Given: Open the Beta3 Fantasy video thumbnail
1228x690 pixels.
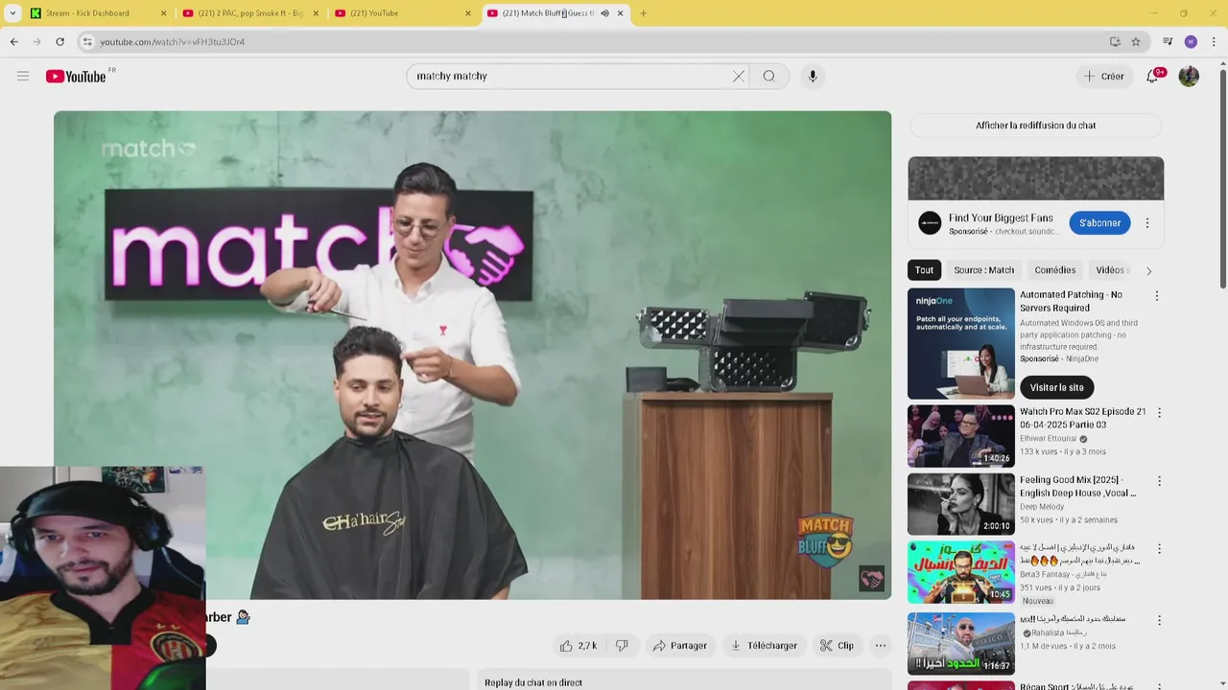Looking at the screenshot, I should [960, 572].
